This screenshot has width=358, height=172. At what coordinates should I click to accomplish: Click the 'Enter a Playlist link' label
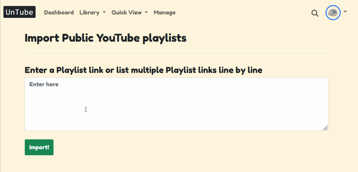click(x=143, y=70)
